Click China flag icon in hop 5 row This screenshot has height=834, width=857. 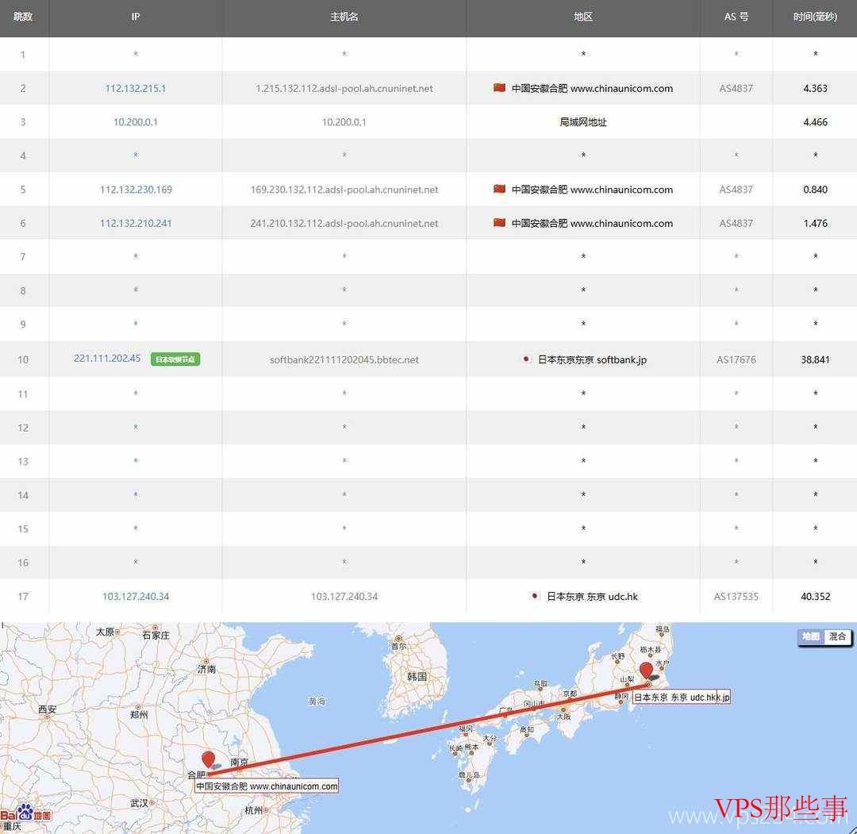coord(499,189)
